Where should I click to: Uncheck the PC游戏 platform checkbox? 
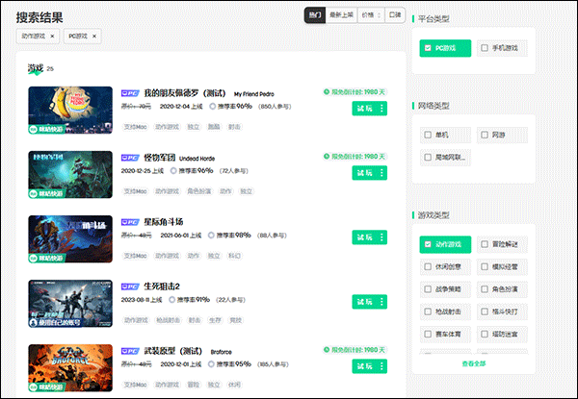point(428,48)
